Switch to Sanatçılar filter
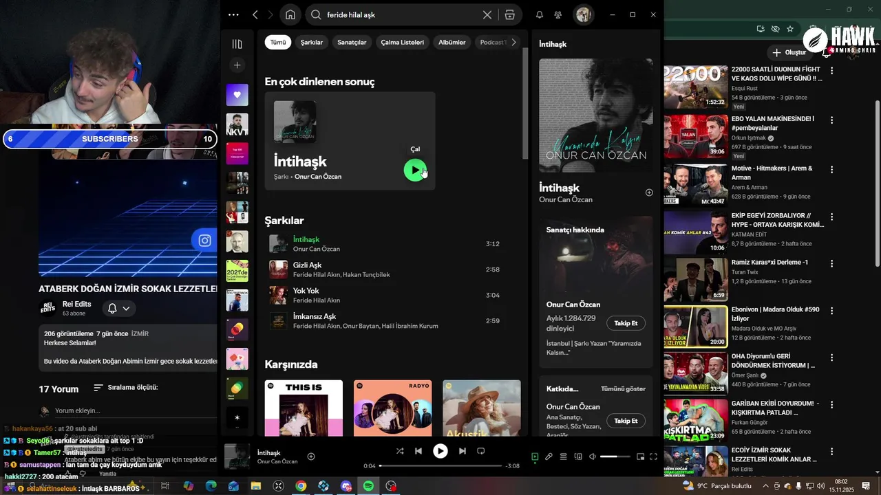This screenshot has width=881, height=495. (x=352, y=42)
